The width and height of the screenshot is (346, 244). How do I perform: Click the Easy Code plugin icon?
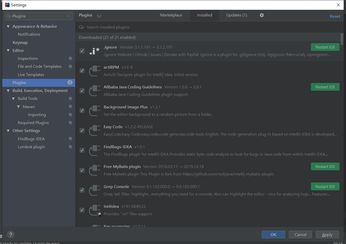pyautogui.click(x=94, y=130)
